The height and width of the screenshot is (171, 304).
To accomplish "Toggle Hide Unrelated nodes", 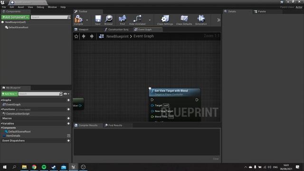I will pos(137,20).
